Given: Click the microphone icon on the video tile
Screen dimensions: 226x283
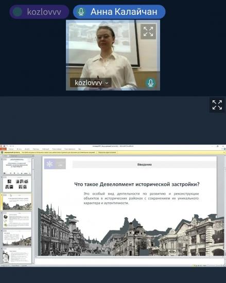Looking at the screenshot, I should point(150,83).
